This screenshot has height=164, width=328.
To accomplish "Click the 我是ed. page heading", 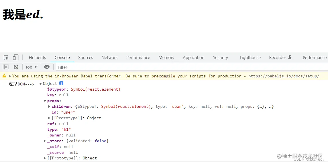I will [23, 15].
